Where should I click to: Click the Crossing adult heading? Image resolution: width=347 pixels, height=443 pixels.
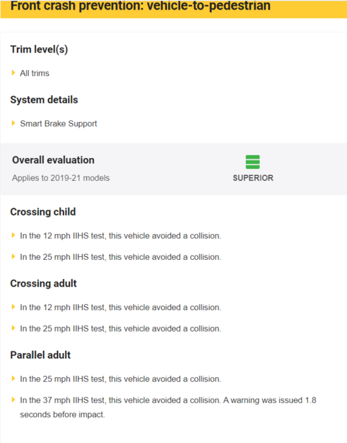point(44,284)
